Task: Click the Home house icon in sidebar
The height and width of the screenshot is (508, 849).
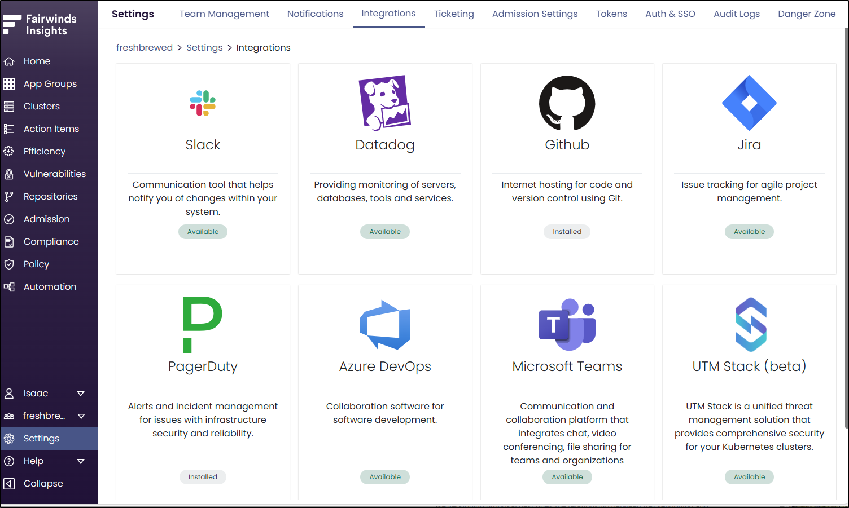Action: [x=9, y=61]
